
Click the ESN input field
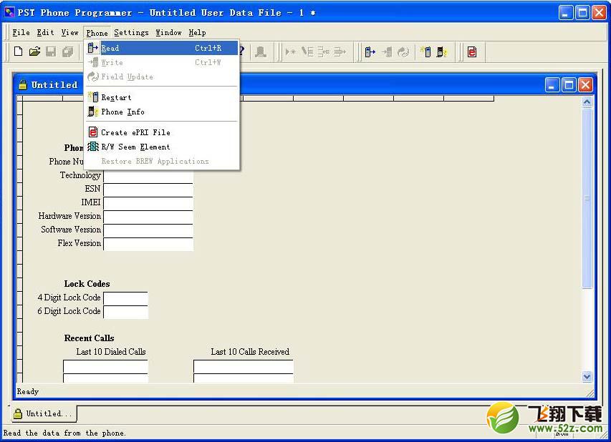148,190
